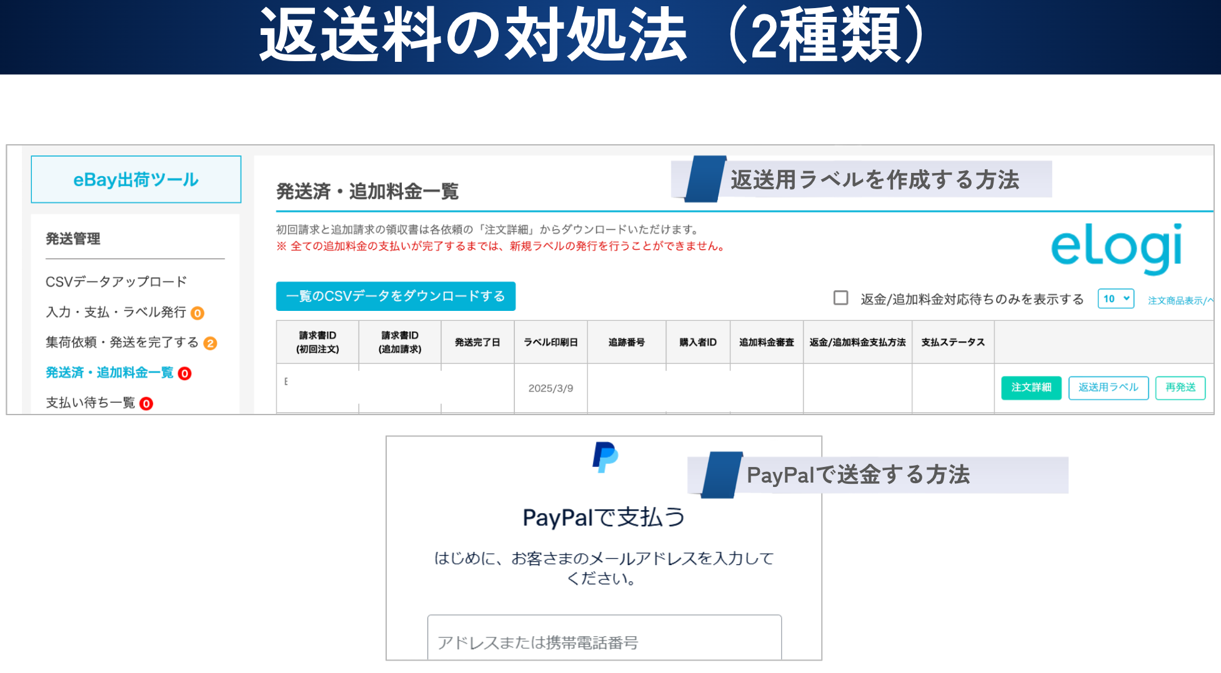Expand the 注文商品表示 toggle link
This screenshot has height=673, width=1221.
pyautogui.click(x=1179, y=300)
